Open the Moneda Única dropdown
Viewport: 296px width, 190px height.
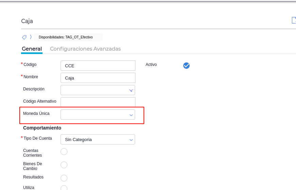tap(131, 115)
